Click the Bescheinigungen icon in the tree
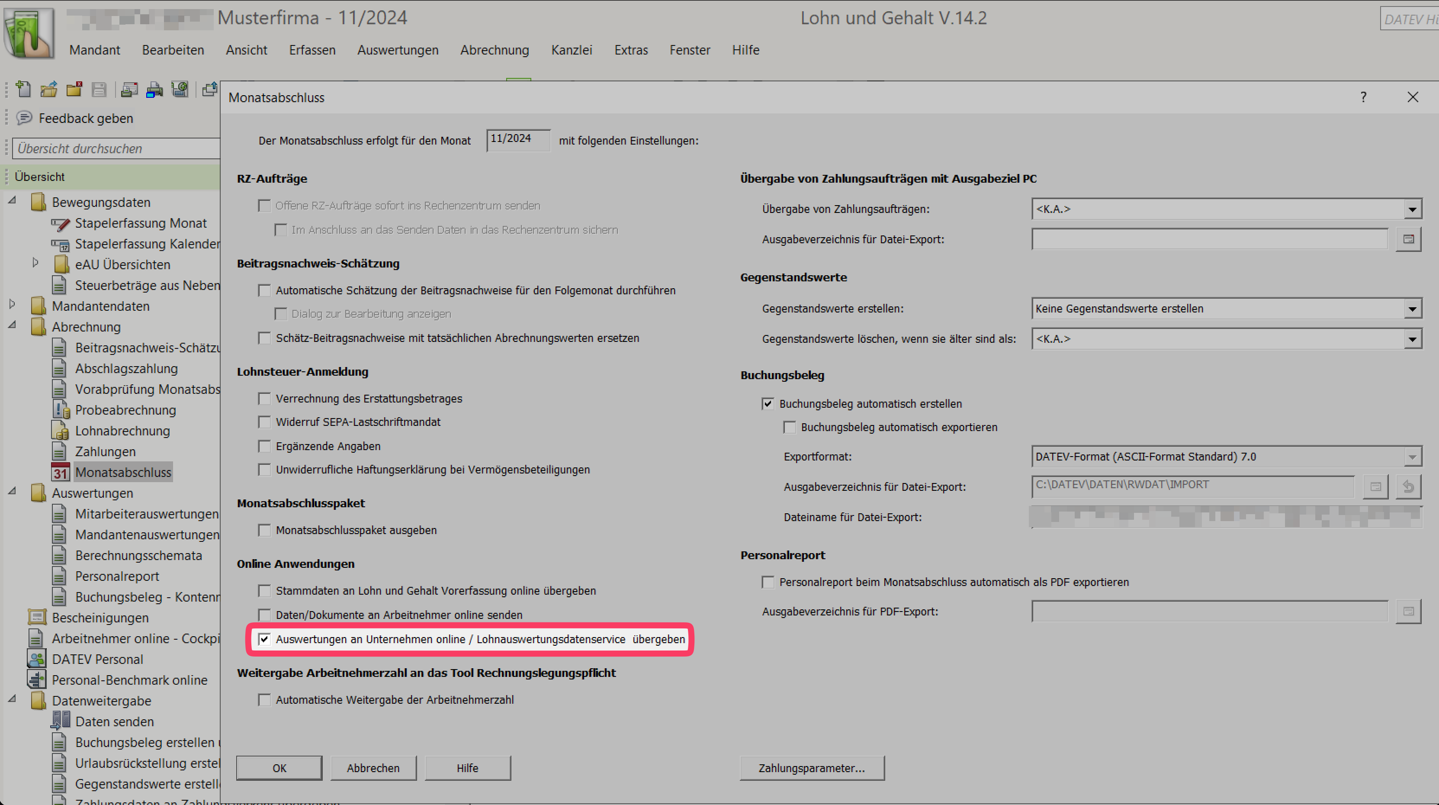 [x=38, y=617]
